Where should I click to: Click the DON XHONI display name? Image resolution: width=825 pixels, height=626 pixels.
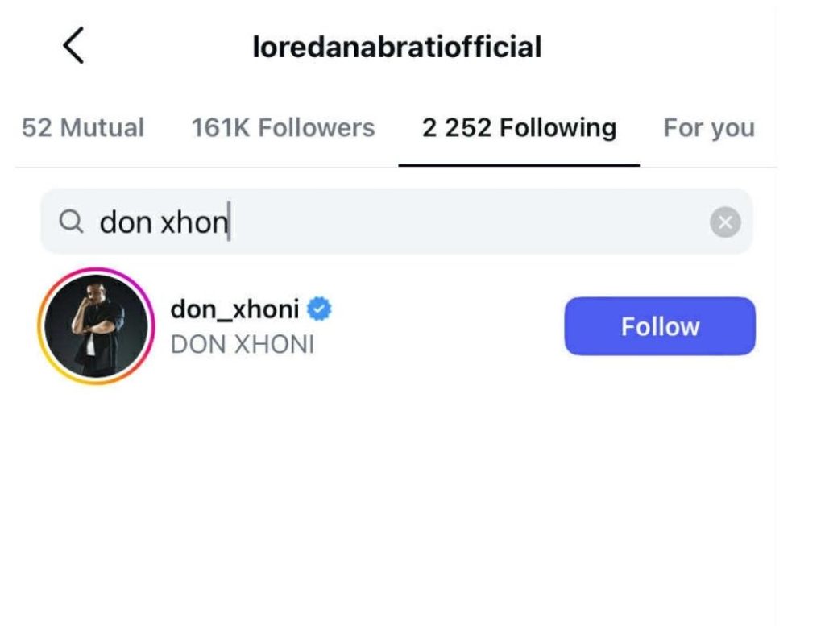point(243,345)
